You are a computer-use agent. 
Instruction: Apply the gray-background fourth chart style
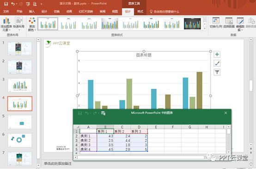[x=110, y=24]
